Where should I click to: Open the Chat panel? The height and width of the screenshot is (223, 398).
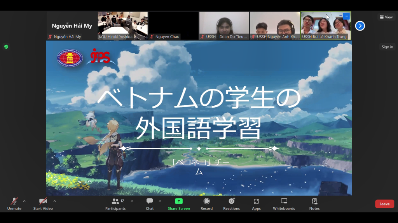pos(150,204)
